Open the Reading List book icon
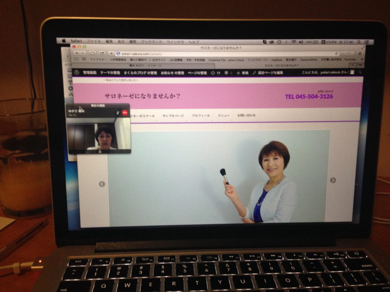 [76, 59]
